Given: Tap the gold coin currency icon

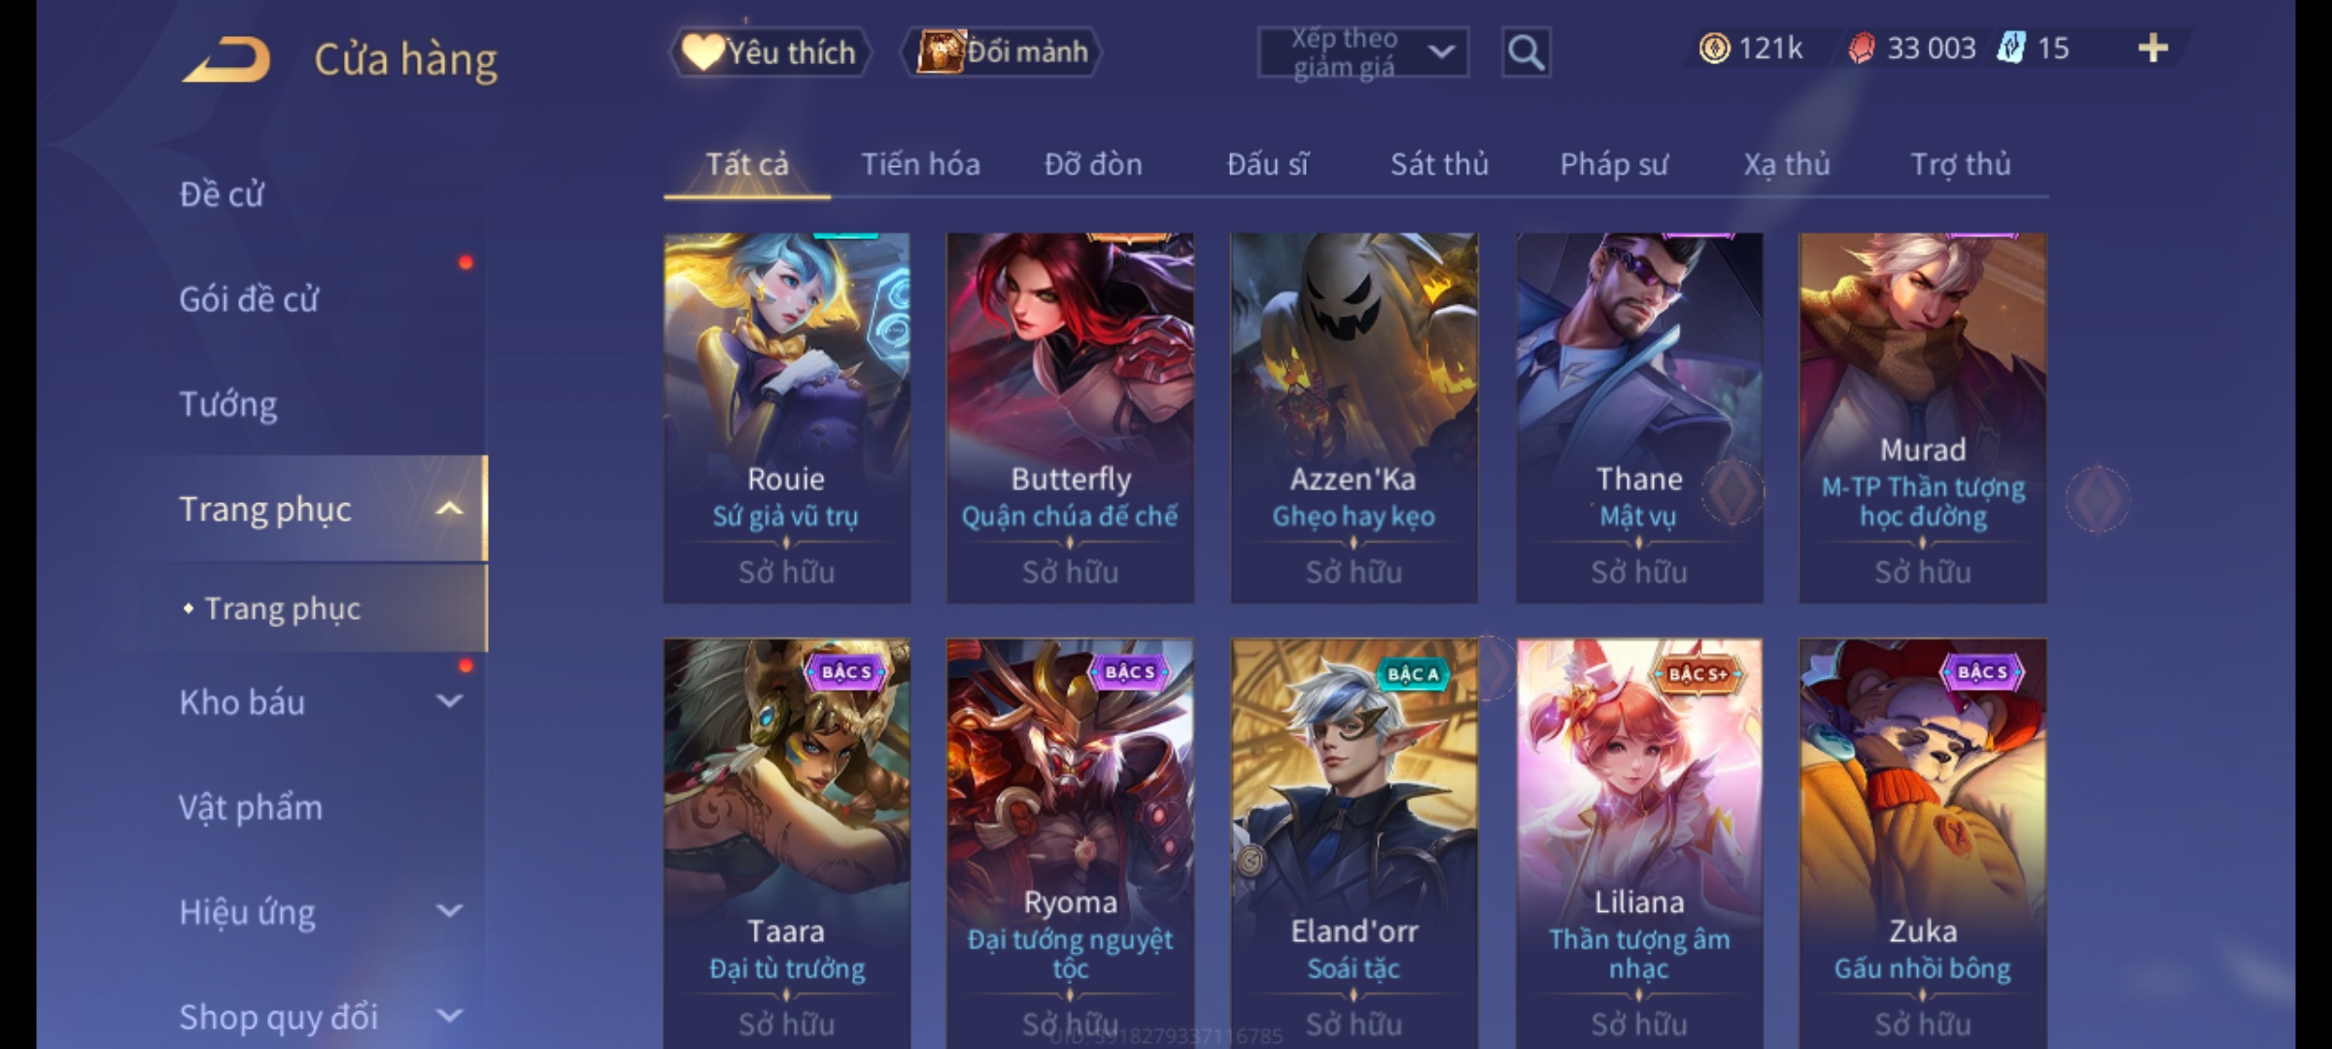Looking at the screenshot, I should [x=1714, y=49].
